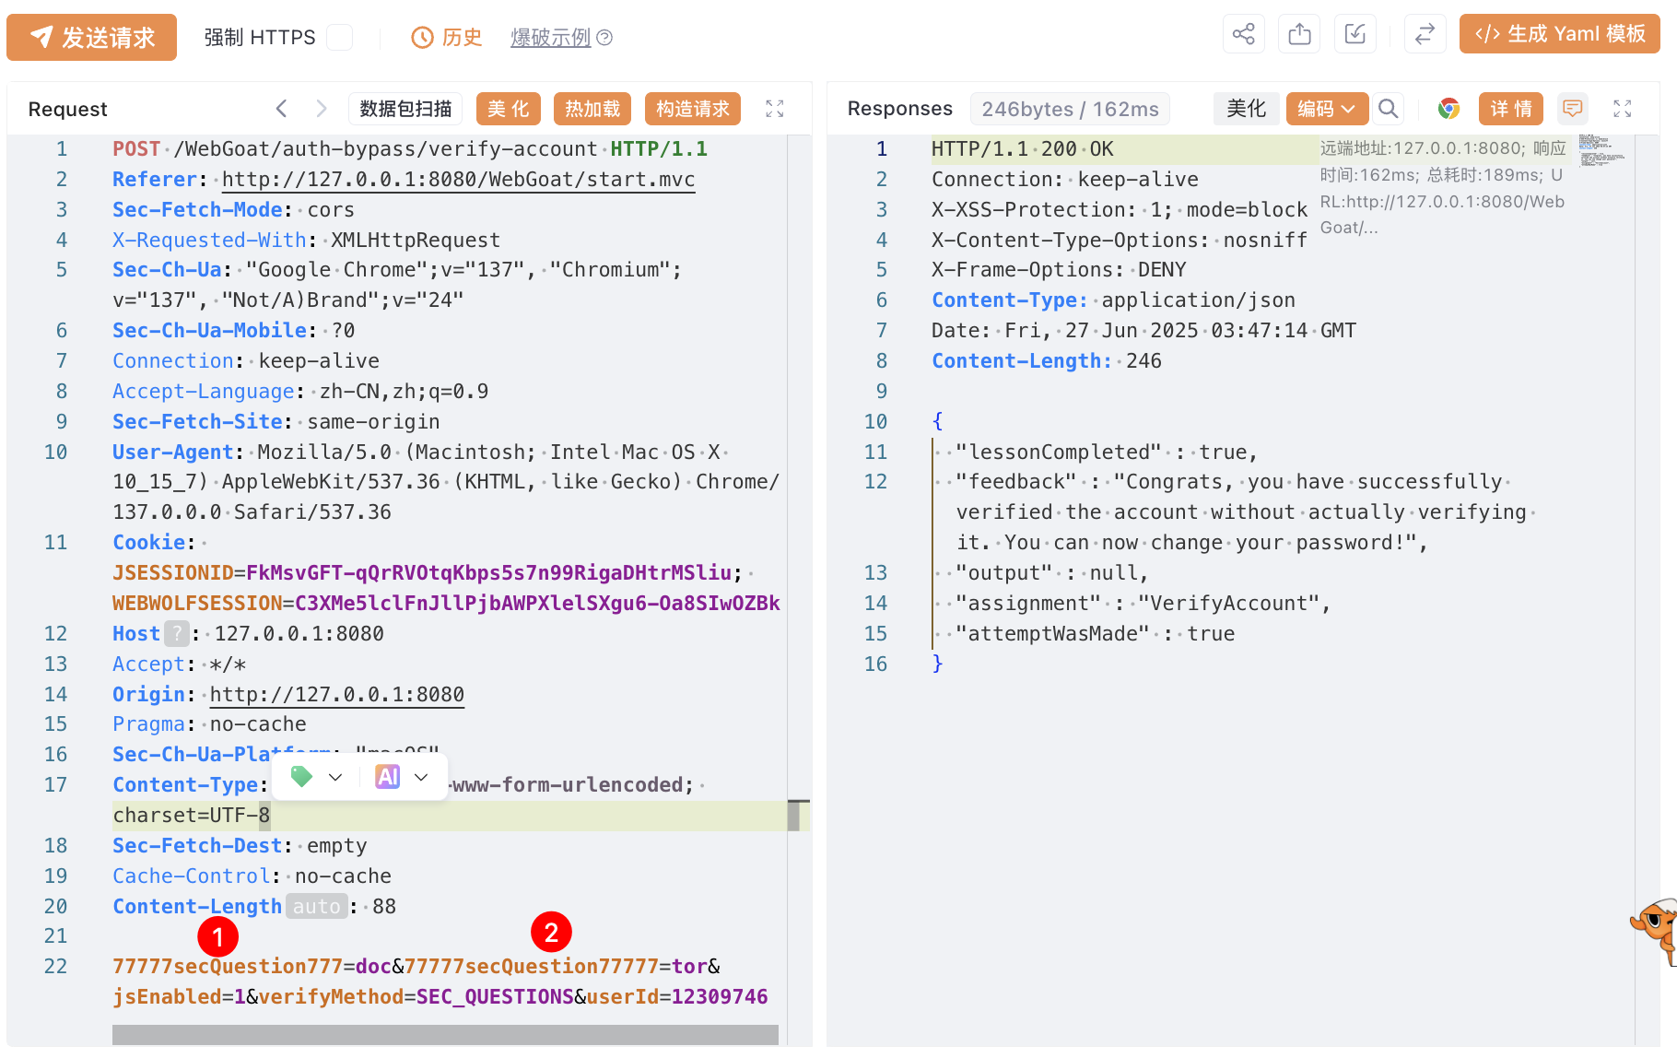Click the export upload icon
Screen dimensions: 1677x1058
[1299, 34]
